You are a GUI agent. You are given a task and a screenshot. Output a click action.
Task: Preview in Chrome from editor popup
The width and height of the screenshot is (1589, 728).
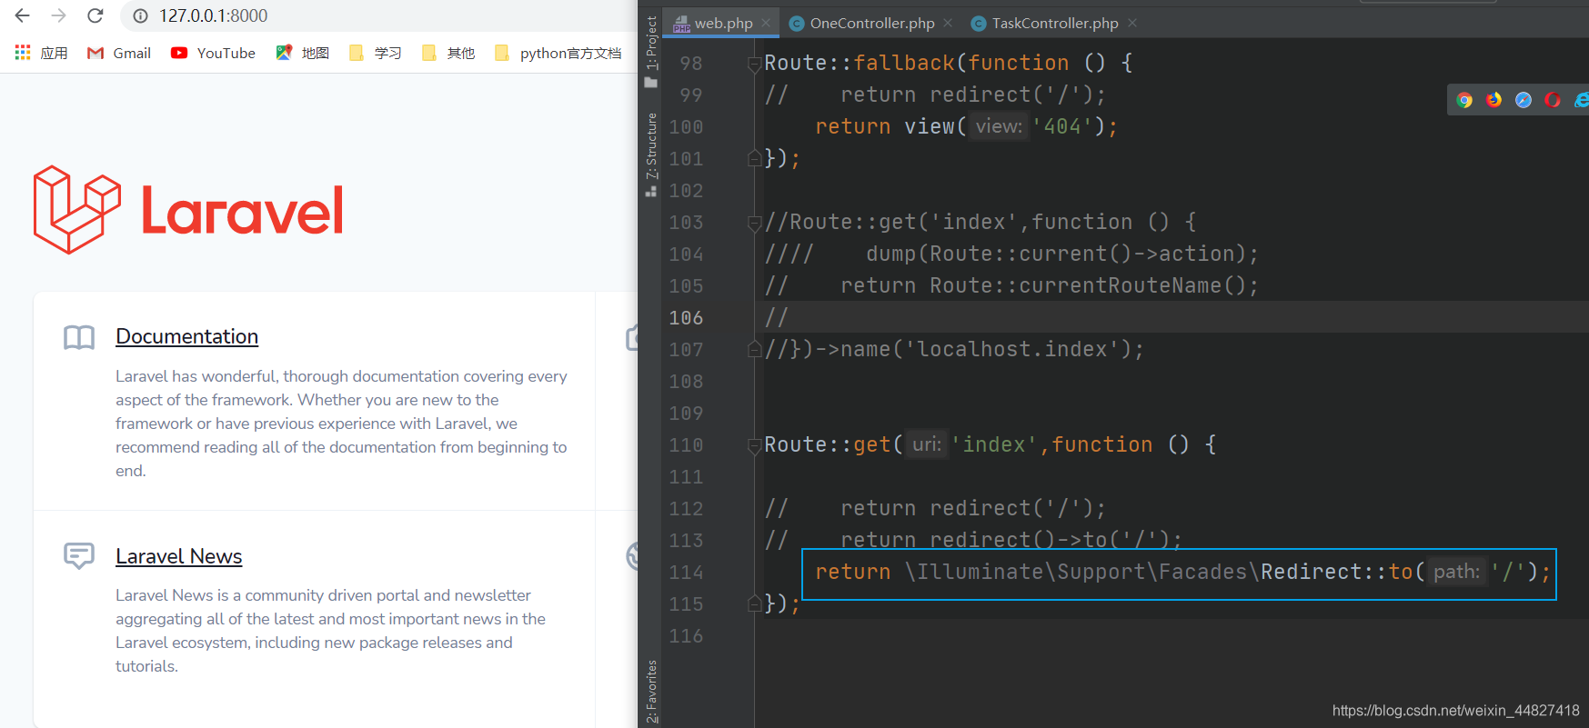click(x=1464, y=100)
